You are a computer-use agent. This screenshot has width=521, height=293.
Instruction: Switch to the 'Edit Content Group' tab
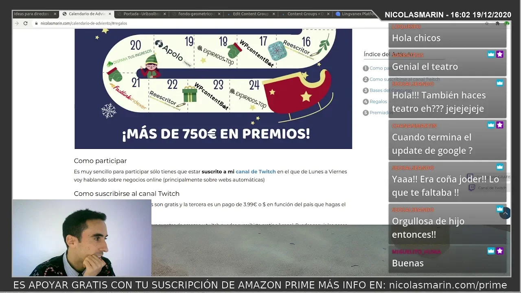[251, 14]
